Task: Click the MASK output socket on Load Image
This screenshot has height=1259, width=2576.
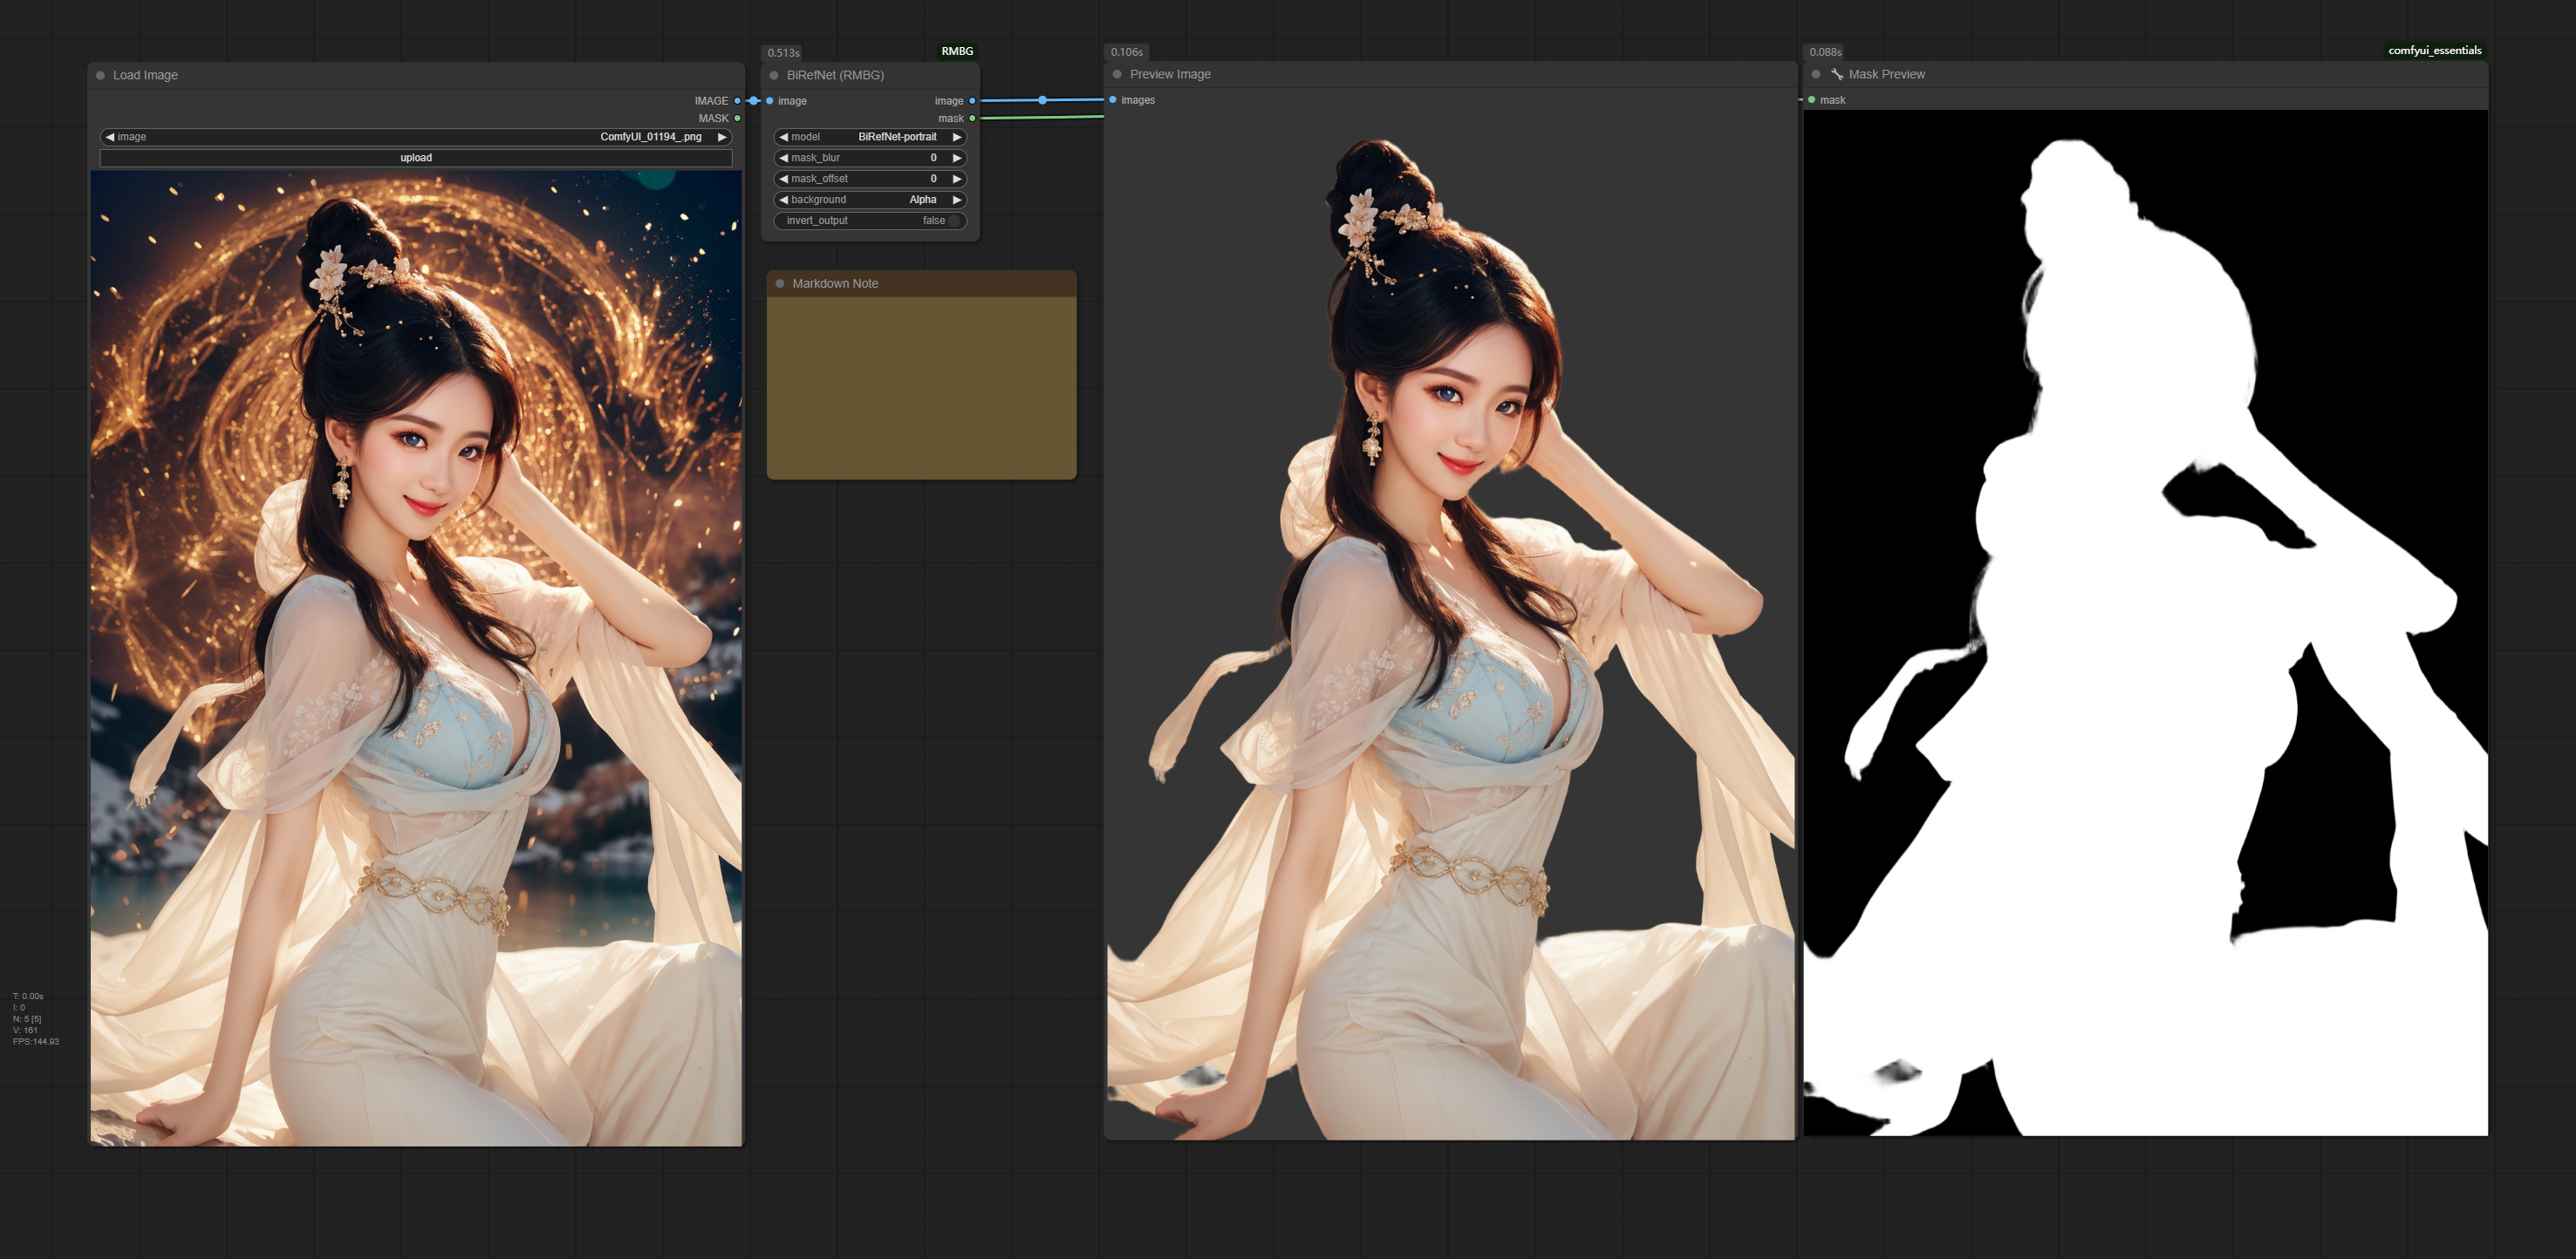Action: pos(738,118)
